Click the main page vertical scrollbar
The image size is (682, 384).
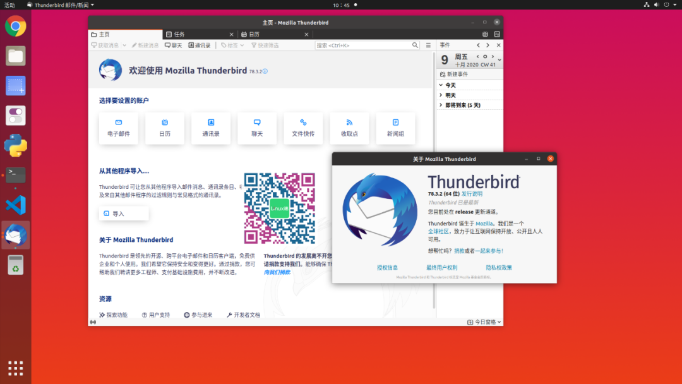pyautogui.click(x=434, y=181)
